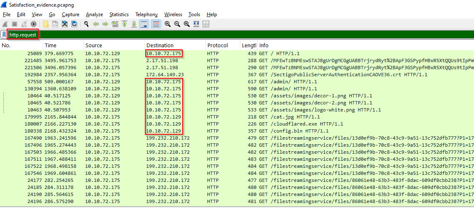Sort by the No. column header
This screenshot has width=474, height=208.
tap(21, 45)
